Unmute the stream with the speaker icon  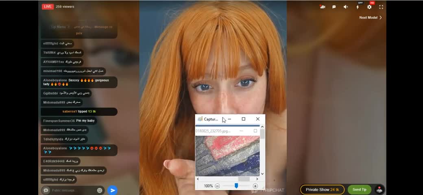[346, 7]
